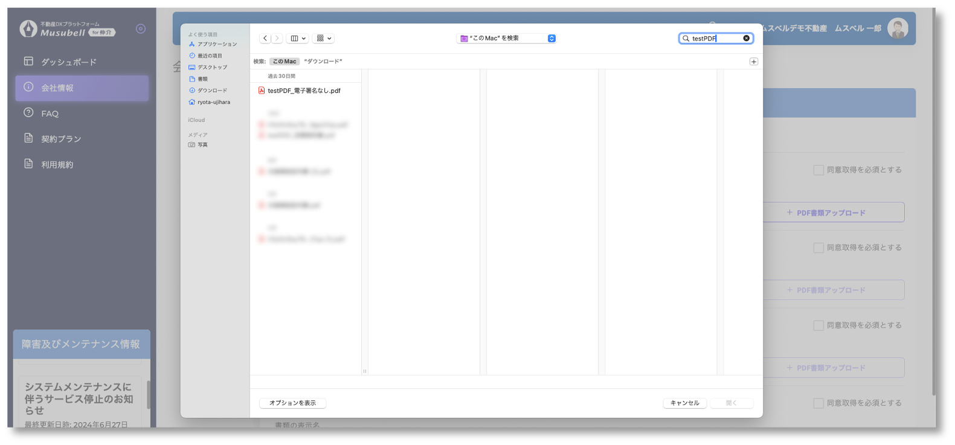Open the "このMac"を検索 location popup
This screenshot has width=955, height=445.
[x=506, y=38]
